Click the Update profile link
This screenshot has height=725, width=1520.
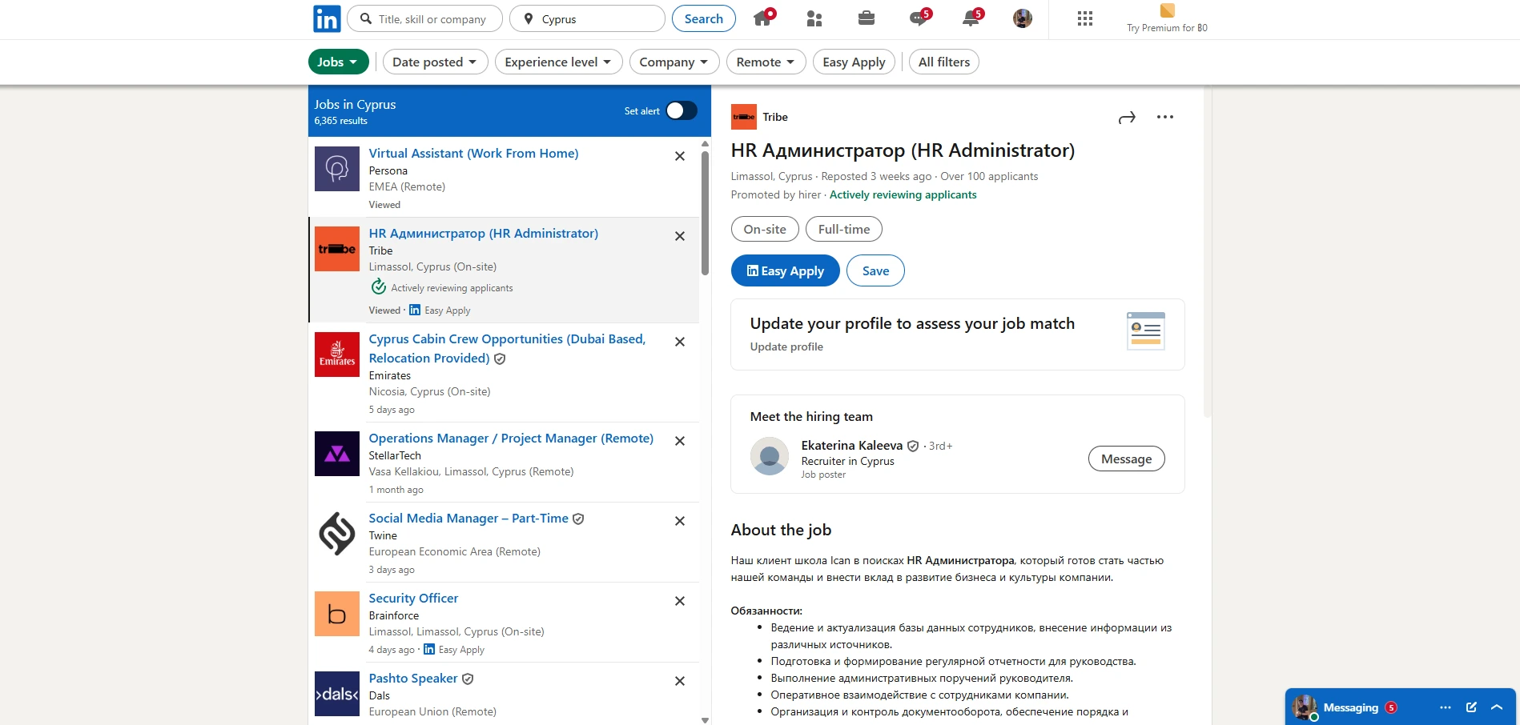[786, 346]
